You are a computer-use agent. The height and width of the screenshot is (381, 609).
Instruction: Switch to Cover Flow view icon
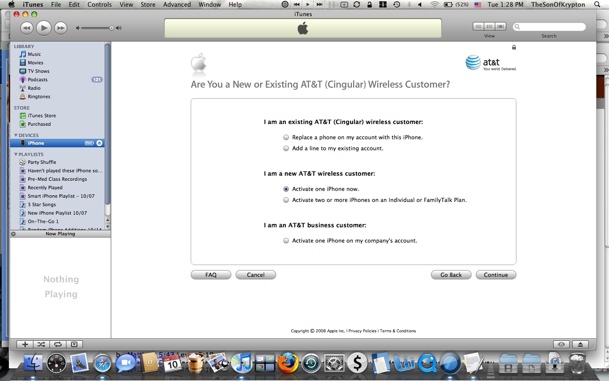click(x=500, y=27)
